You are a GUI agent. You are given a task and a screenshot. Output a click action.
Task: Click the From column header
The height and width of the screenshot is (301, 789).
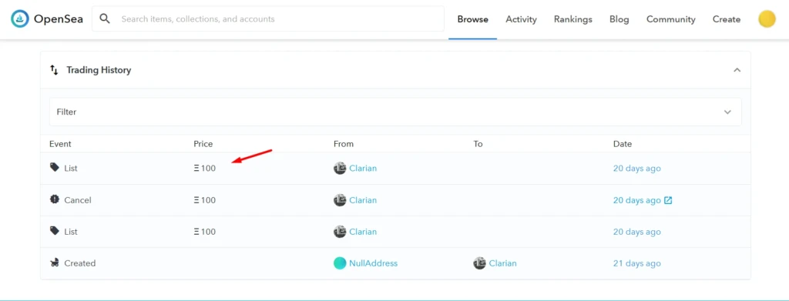click(344, 144)
